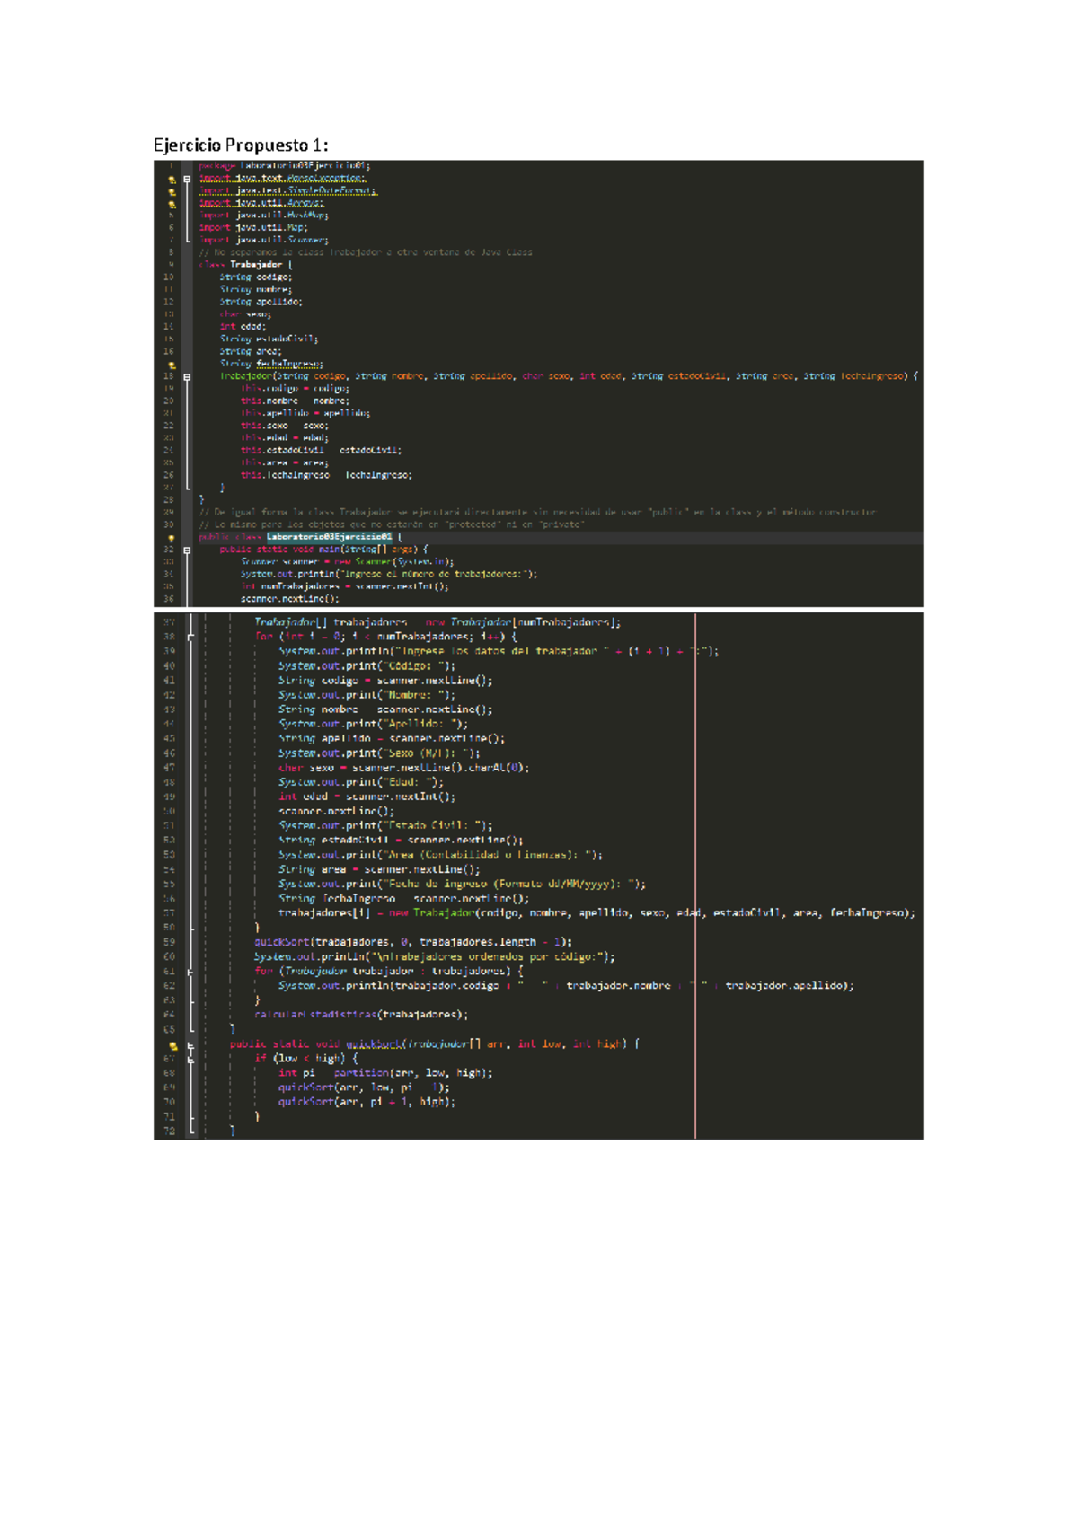Collapse the main method fold marker
This screenshot has width=1078, height=1523.
click(187, 550)
